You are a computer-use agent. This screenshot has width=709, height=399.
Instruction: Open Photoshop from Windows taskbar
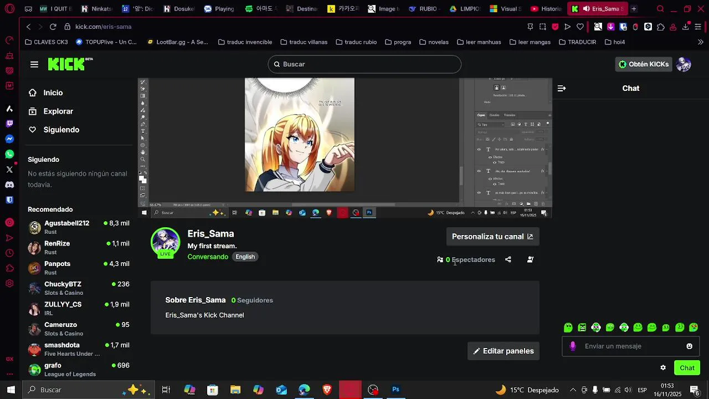395,390
